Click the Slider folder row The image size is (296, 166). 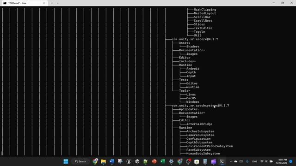pyautogui.click(x=199, y=24)
